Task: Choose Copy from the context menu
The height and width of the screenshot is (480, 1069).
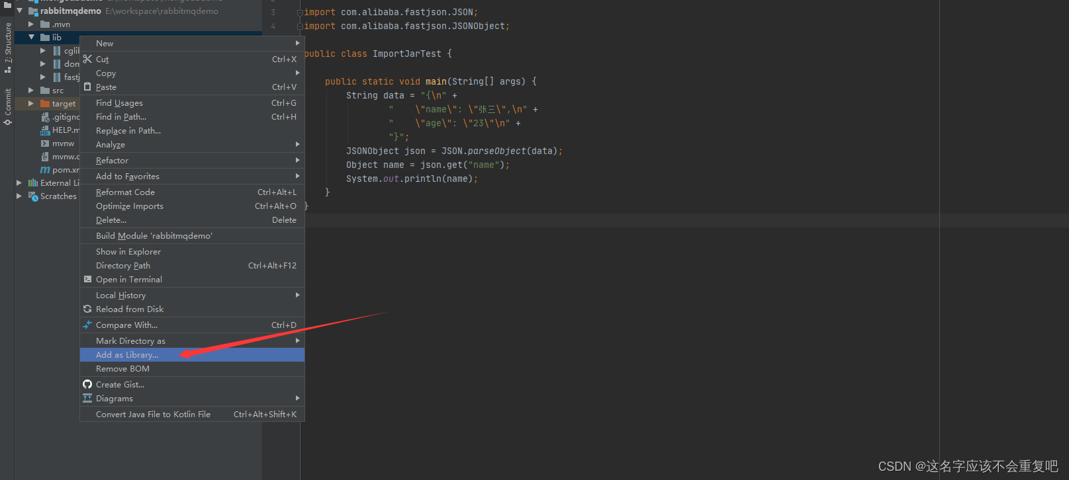Action: pos(192,73)
